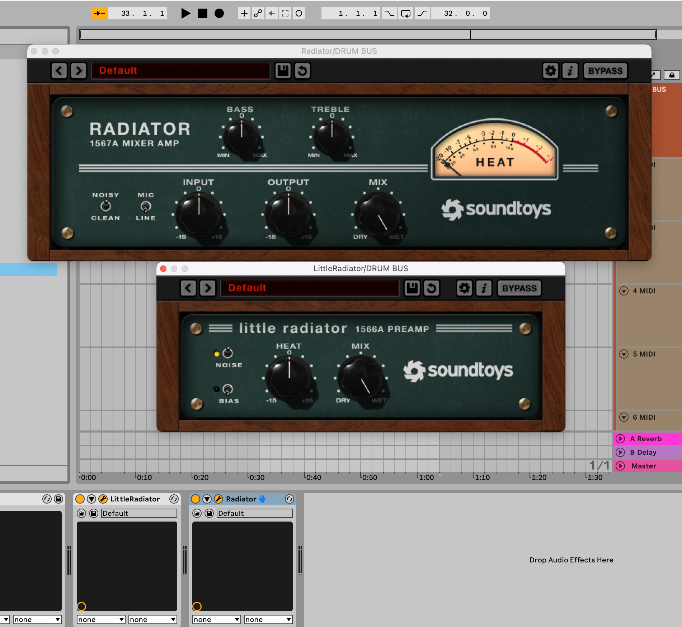Unfold the 4 MIDI track
The image size is (682, 627).
click(x=624, y=291)
